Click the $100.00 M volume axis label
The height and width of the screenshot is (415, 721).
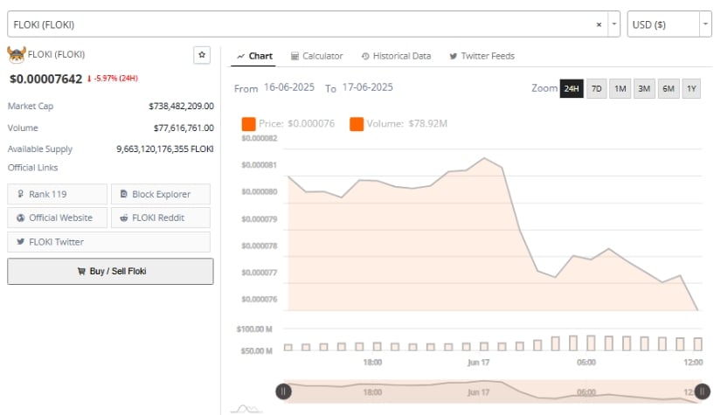pos(254,329)
